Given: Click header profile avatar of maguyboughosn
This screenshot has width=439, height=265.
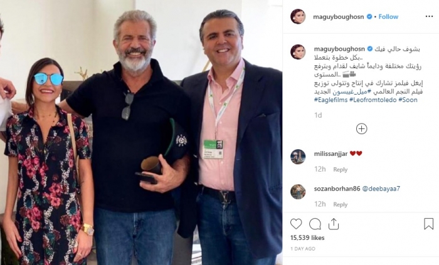Looking at the screenshot, I should (298, 16).
